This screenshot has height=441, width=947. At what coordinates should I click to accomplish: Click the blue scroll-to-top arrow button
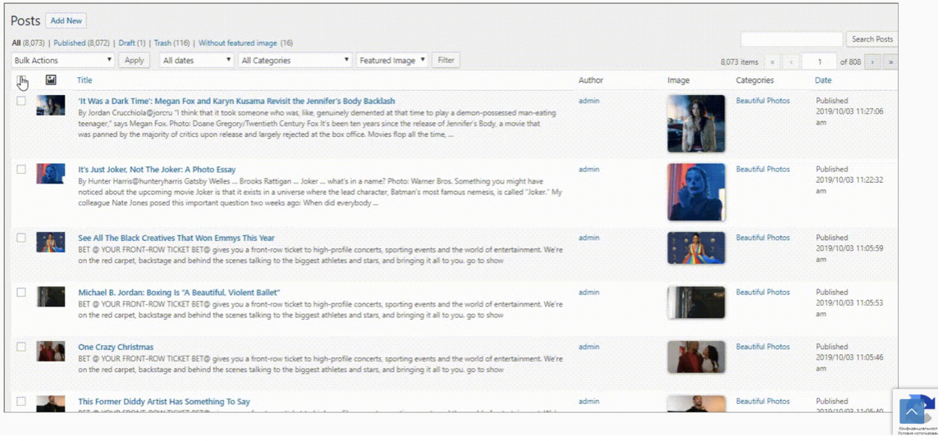(911, 411)
